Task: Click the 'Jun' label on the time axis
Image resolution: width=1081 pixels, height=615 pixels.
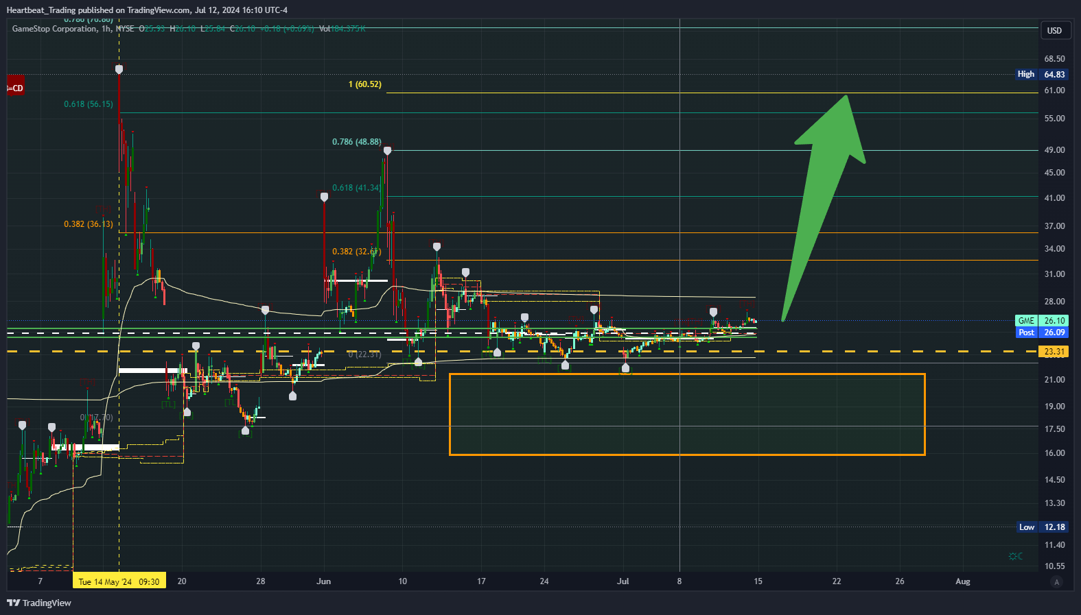Action: (324, 581)
